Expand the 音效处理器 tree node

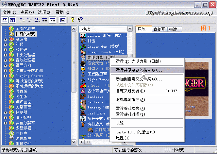point(6,60)
